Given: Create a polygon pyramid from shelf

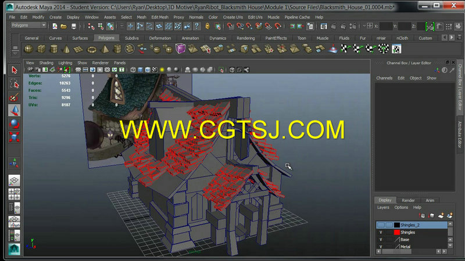Looking at the screenshot, I should pyautogui.click(x=105, y=49).
